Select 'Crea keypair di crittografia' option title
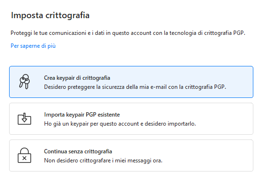The width and height of the screenshot is (261, 182). 77,78
